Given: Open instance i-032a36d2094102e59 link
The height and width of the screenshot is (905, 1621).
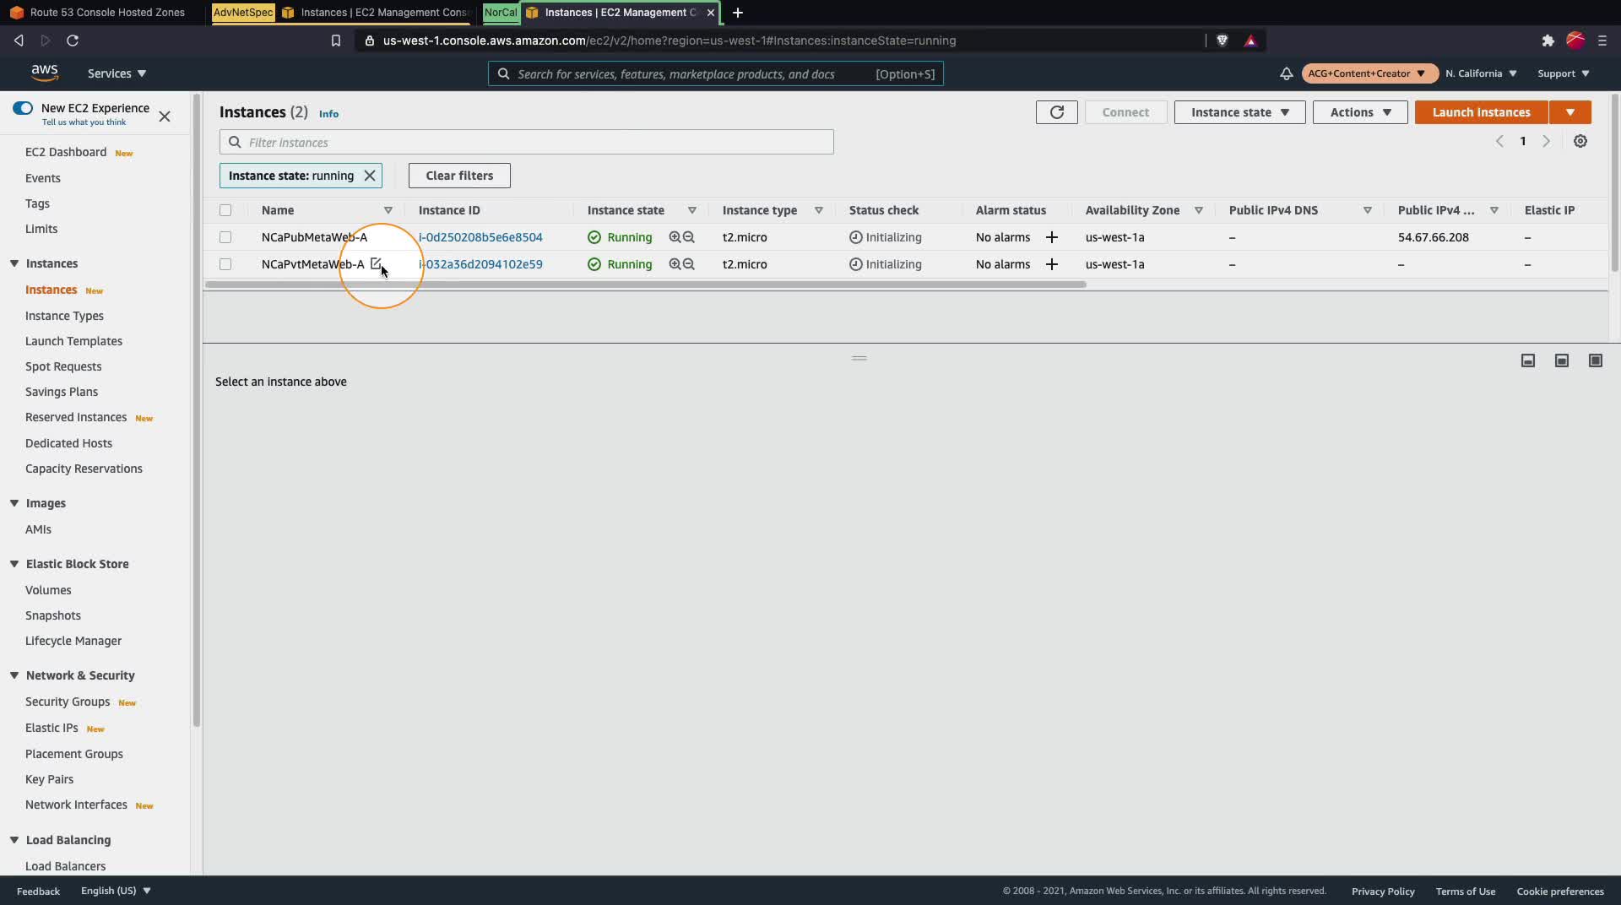Looking at the screenshot, I should [x=480, y=264].
